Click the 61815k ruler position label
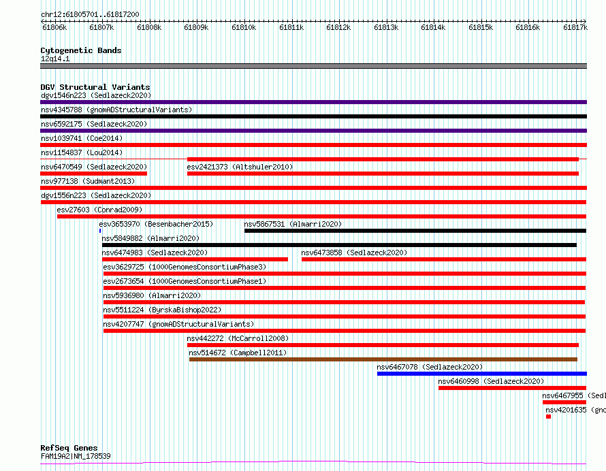606x471 pixels. coord(481,27)
